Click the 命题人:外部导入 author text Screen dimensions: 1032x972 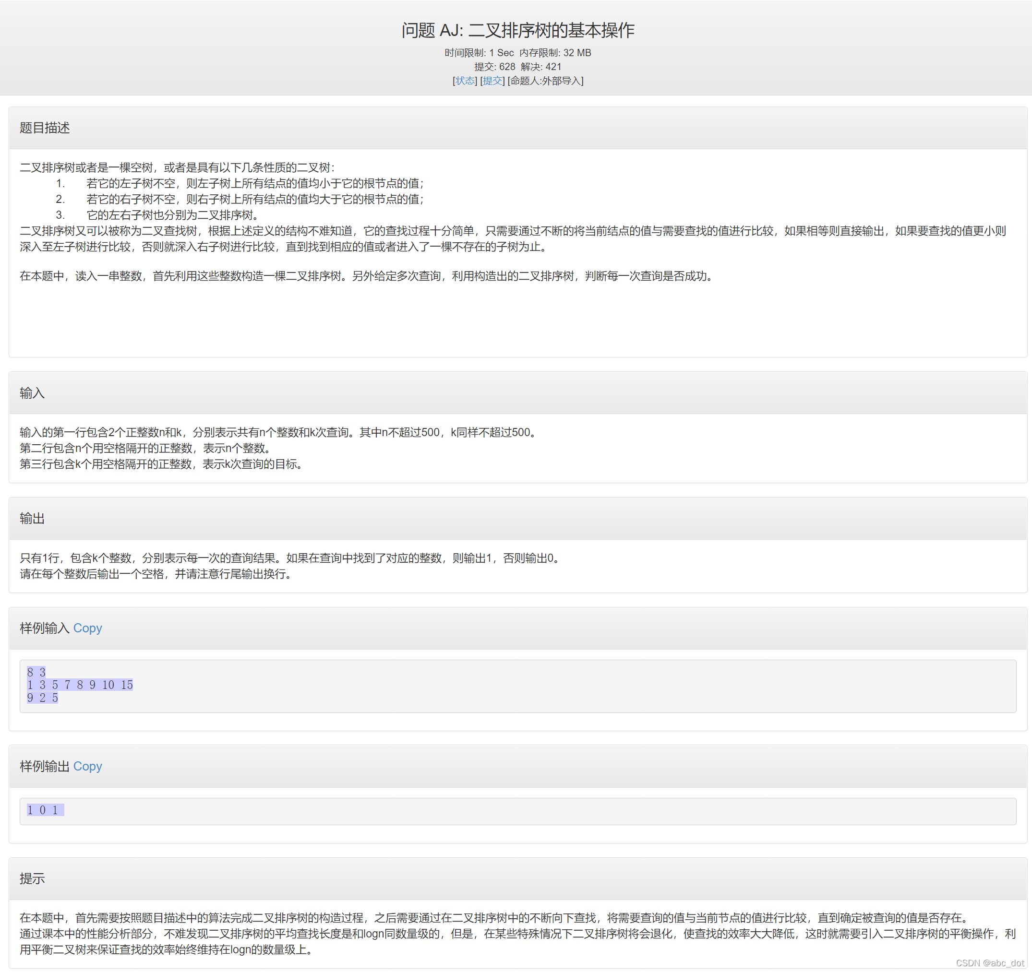tap(546, 81)
